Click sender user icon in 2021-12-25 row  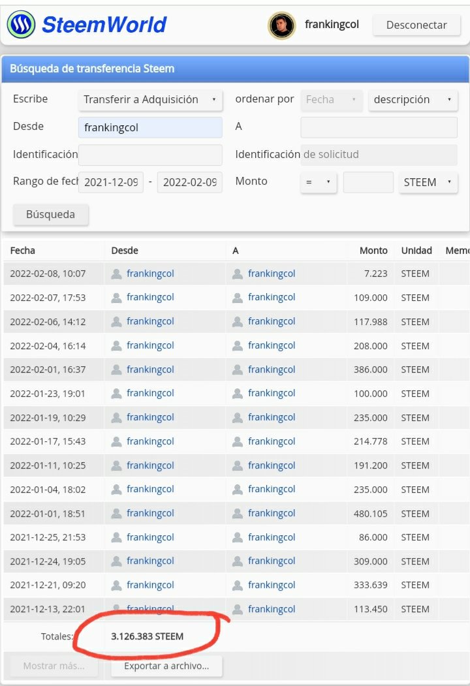pos(116,538)
